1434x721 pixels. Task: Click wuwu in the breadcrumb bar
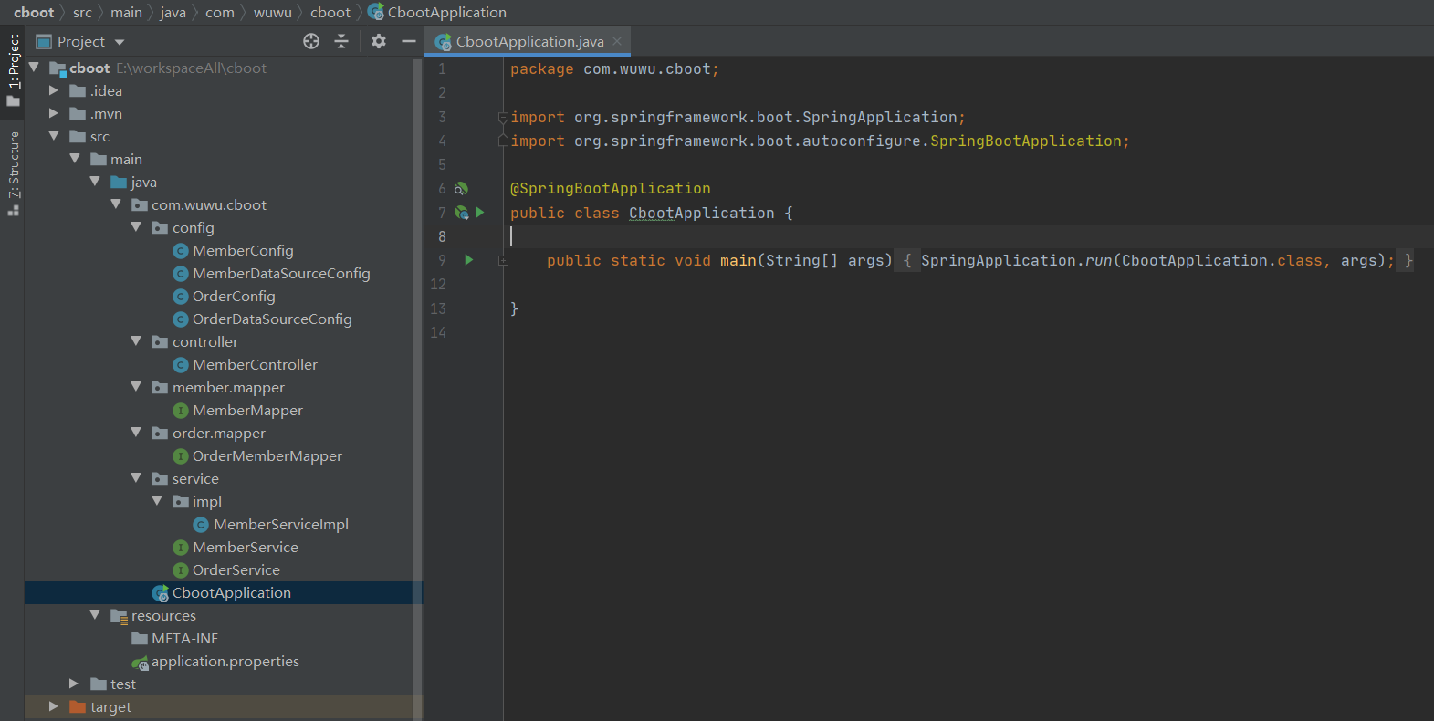pyautogui.click(x=273, y=12)
